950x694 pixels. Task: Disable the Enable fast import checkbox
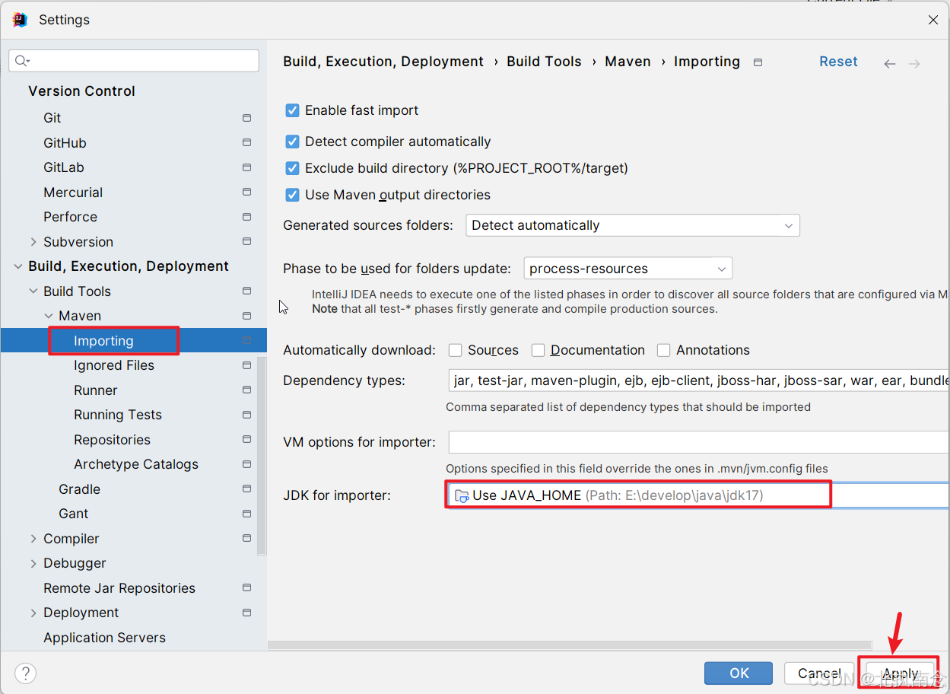coord(292,110)
